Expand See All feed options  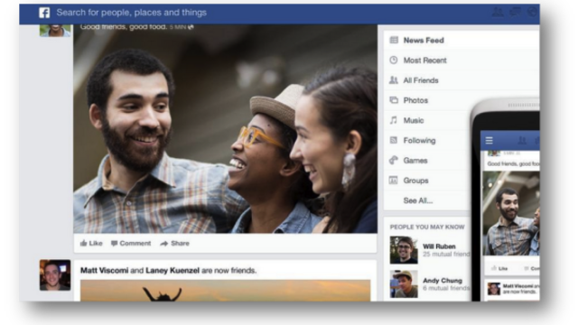(418, 200)
